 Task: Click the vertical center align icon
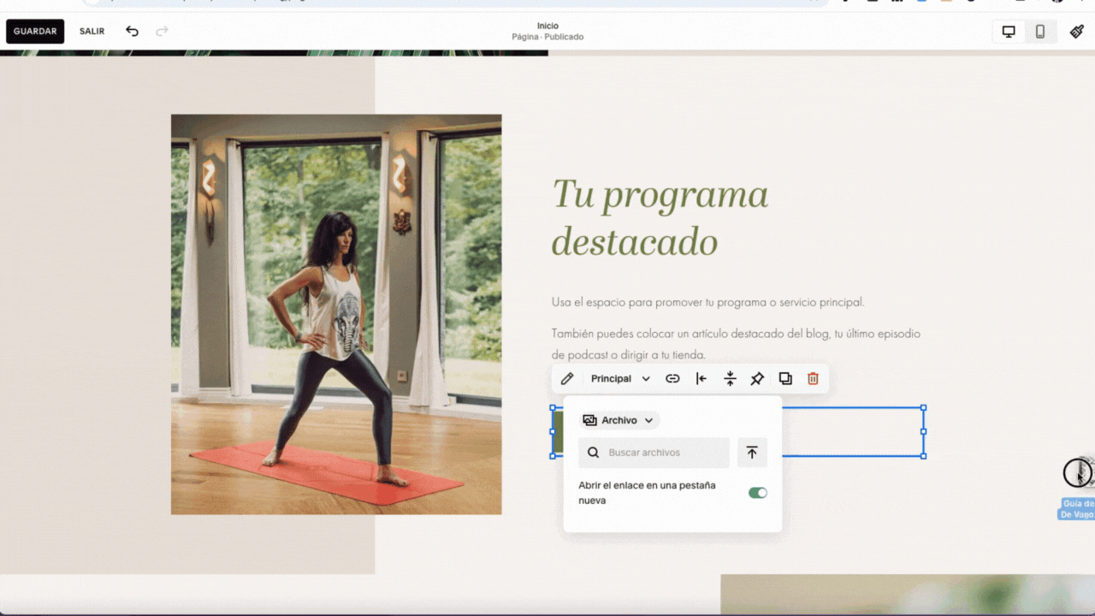(x=730, y=379)
